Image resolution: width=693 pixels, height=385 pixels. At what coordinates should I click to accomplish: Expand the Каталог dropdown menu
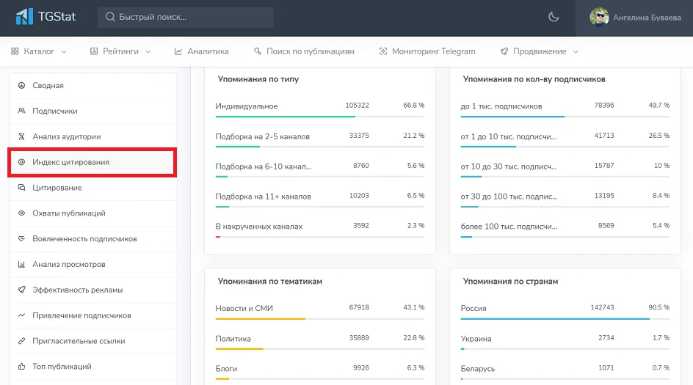40,51
